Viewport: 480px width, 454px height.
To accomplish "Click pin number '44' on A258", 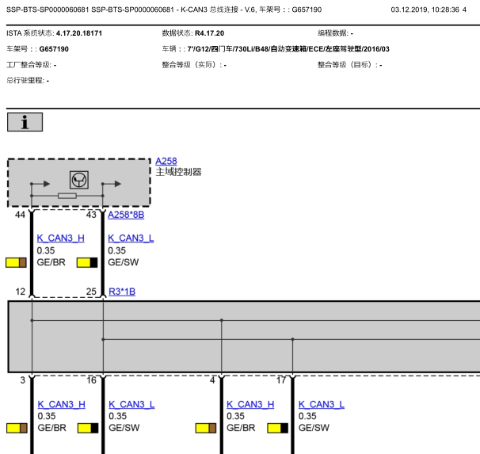I will coord(20,215).
